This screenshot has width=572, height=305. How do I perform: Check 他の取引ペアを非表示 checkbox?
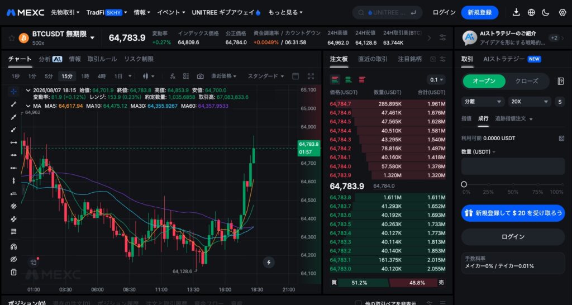tap(359, 303)
